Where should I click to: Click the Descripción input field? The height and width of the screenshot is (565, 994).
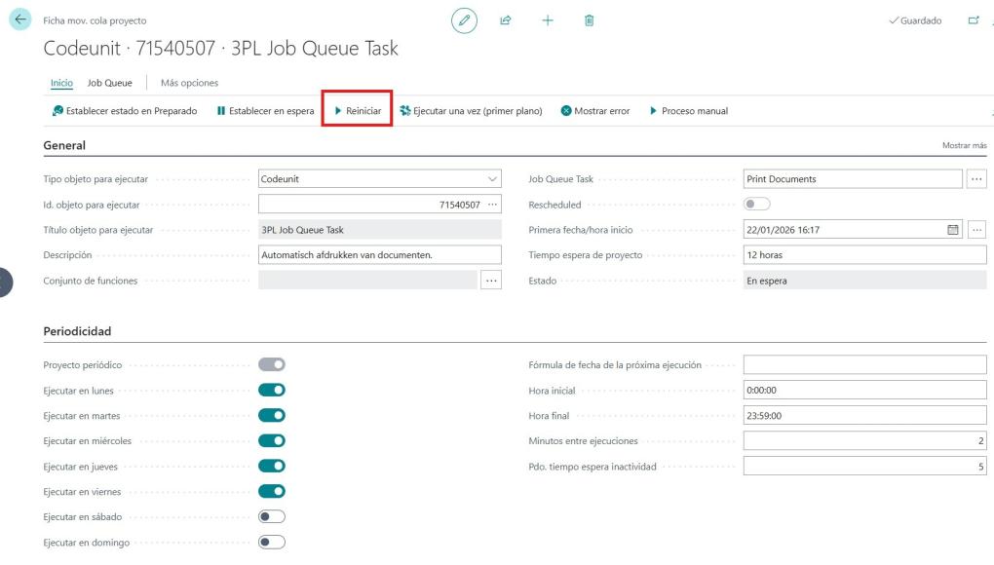379,255
